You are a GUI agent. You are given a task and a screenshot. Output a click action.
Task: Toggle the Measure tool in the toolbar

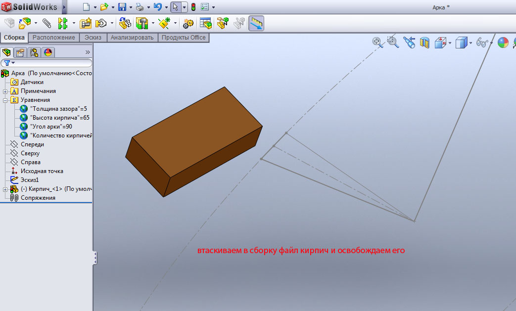[256, 23]
